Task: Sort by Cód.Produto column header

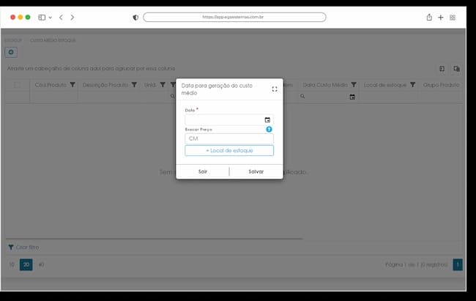Action: [51, 85]
